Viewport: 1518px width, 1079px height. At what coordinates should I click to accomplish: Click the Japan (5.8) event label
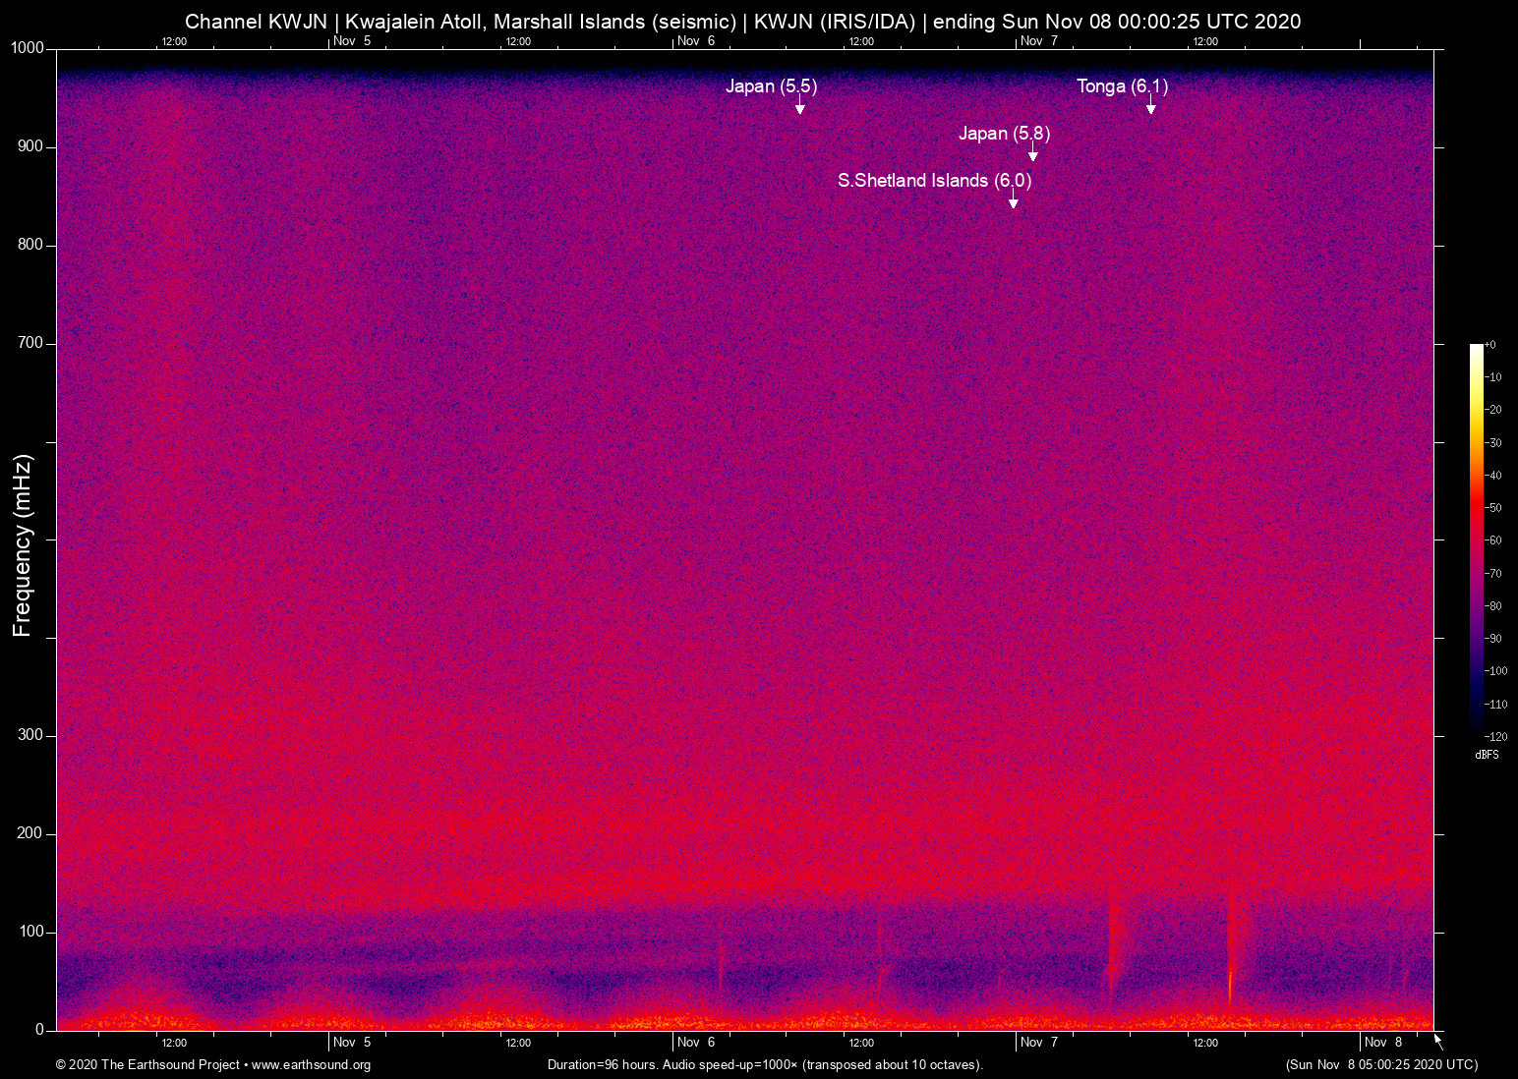(1004, 134)
